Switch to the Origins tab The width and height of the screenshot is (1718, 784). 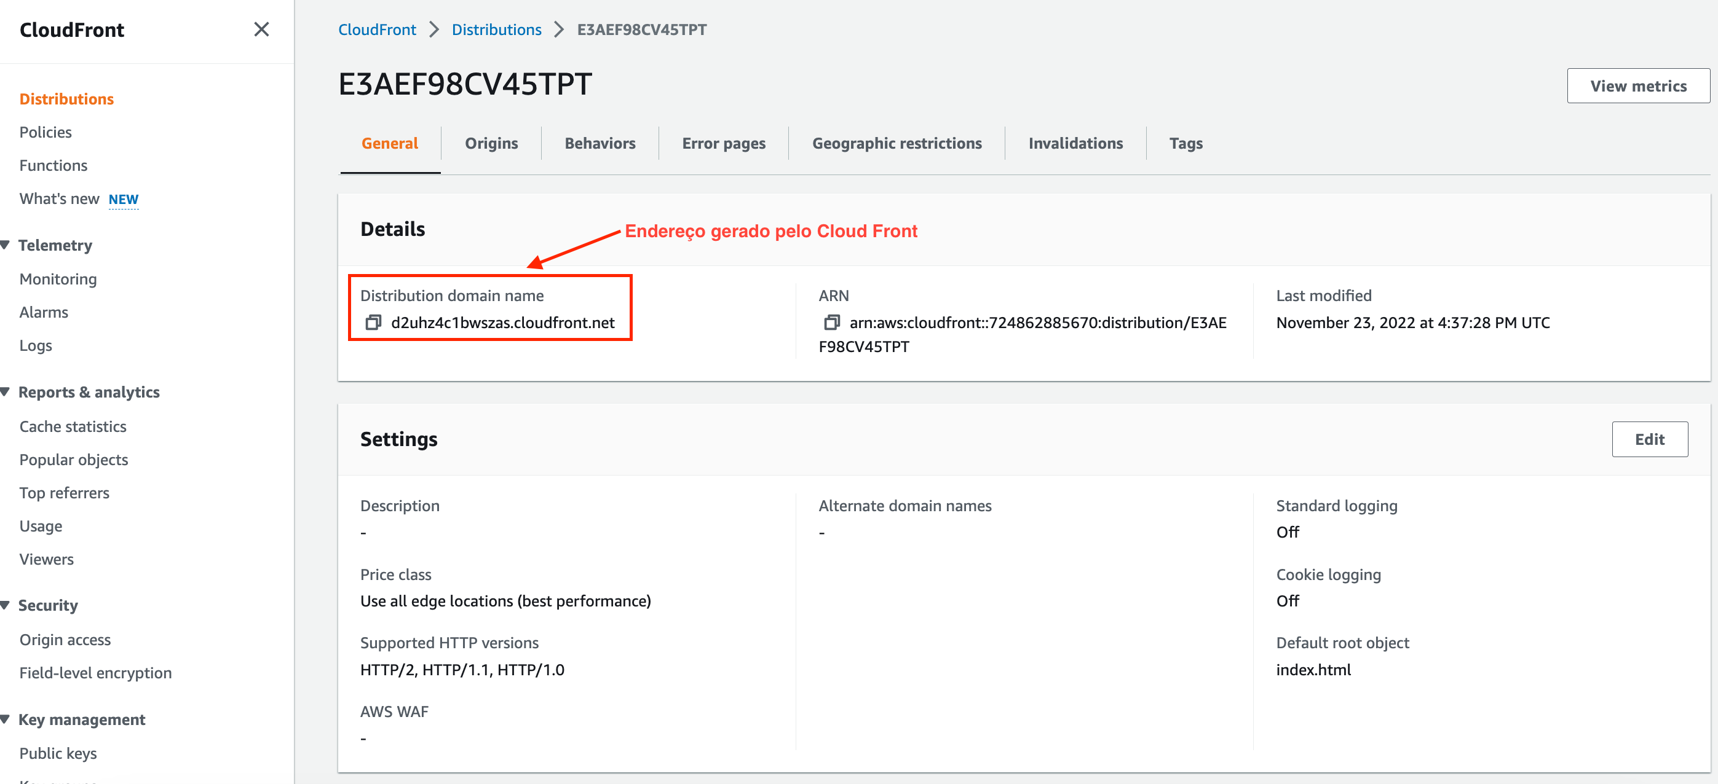(x=491, y=143)
